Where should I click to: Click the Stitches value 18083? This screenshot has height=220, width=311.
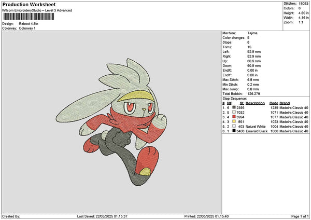(303, 4)
